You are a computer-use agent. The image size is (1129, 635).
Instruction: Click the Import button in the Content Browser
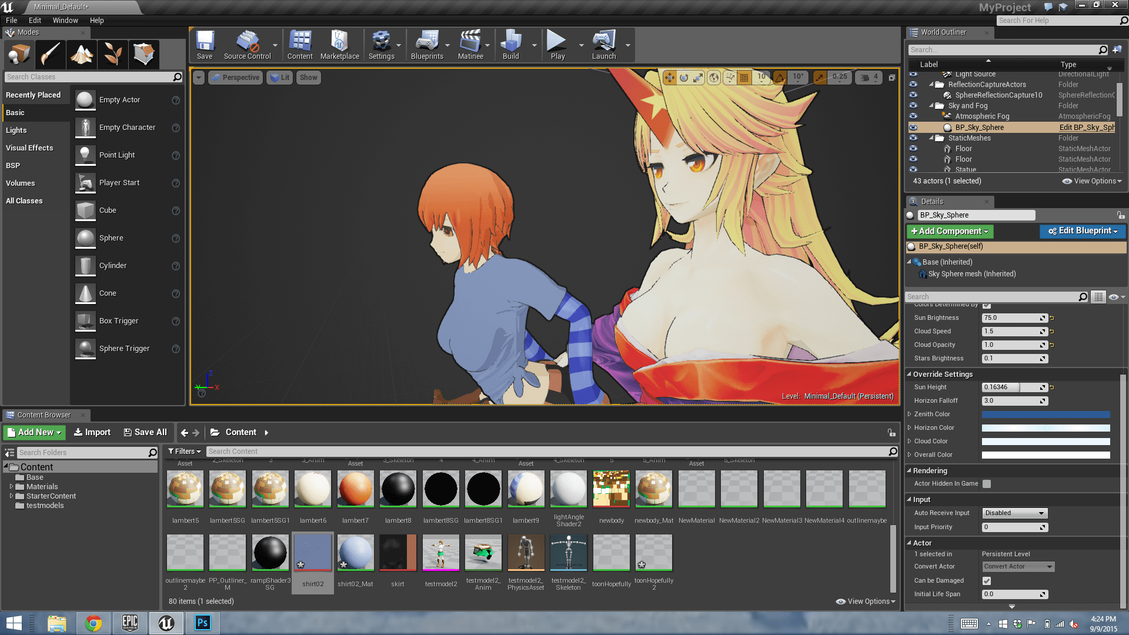point(92,432)
